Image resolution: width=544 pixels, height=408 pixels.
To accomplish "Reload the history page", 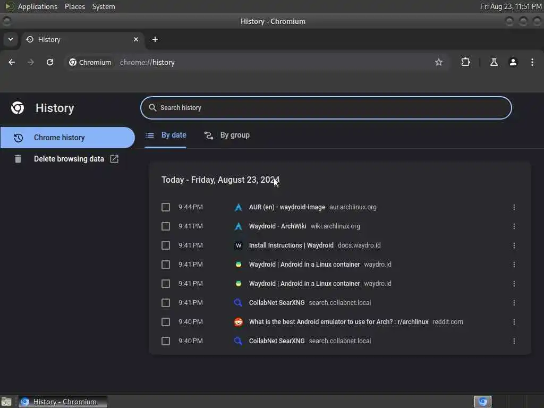I will point(50,62).
